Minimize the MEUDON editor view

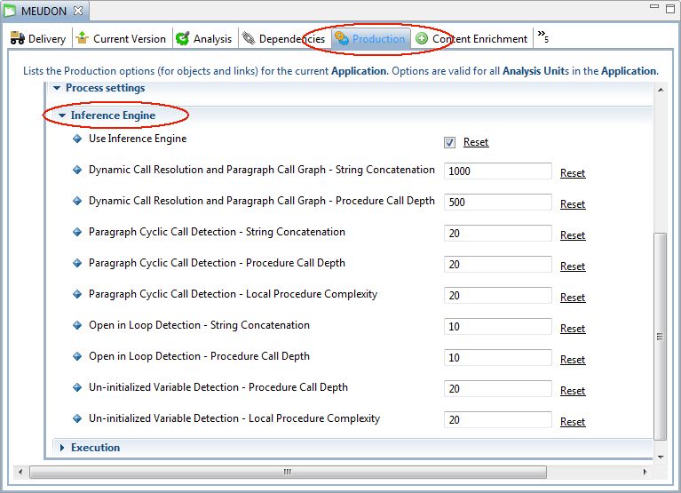(653, 9)
